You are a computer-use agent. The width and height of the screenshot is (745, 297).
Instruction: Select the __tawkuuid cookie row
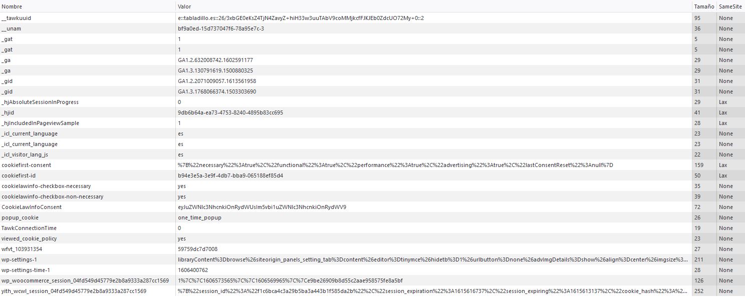372,18
